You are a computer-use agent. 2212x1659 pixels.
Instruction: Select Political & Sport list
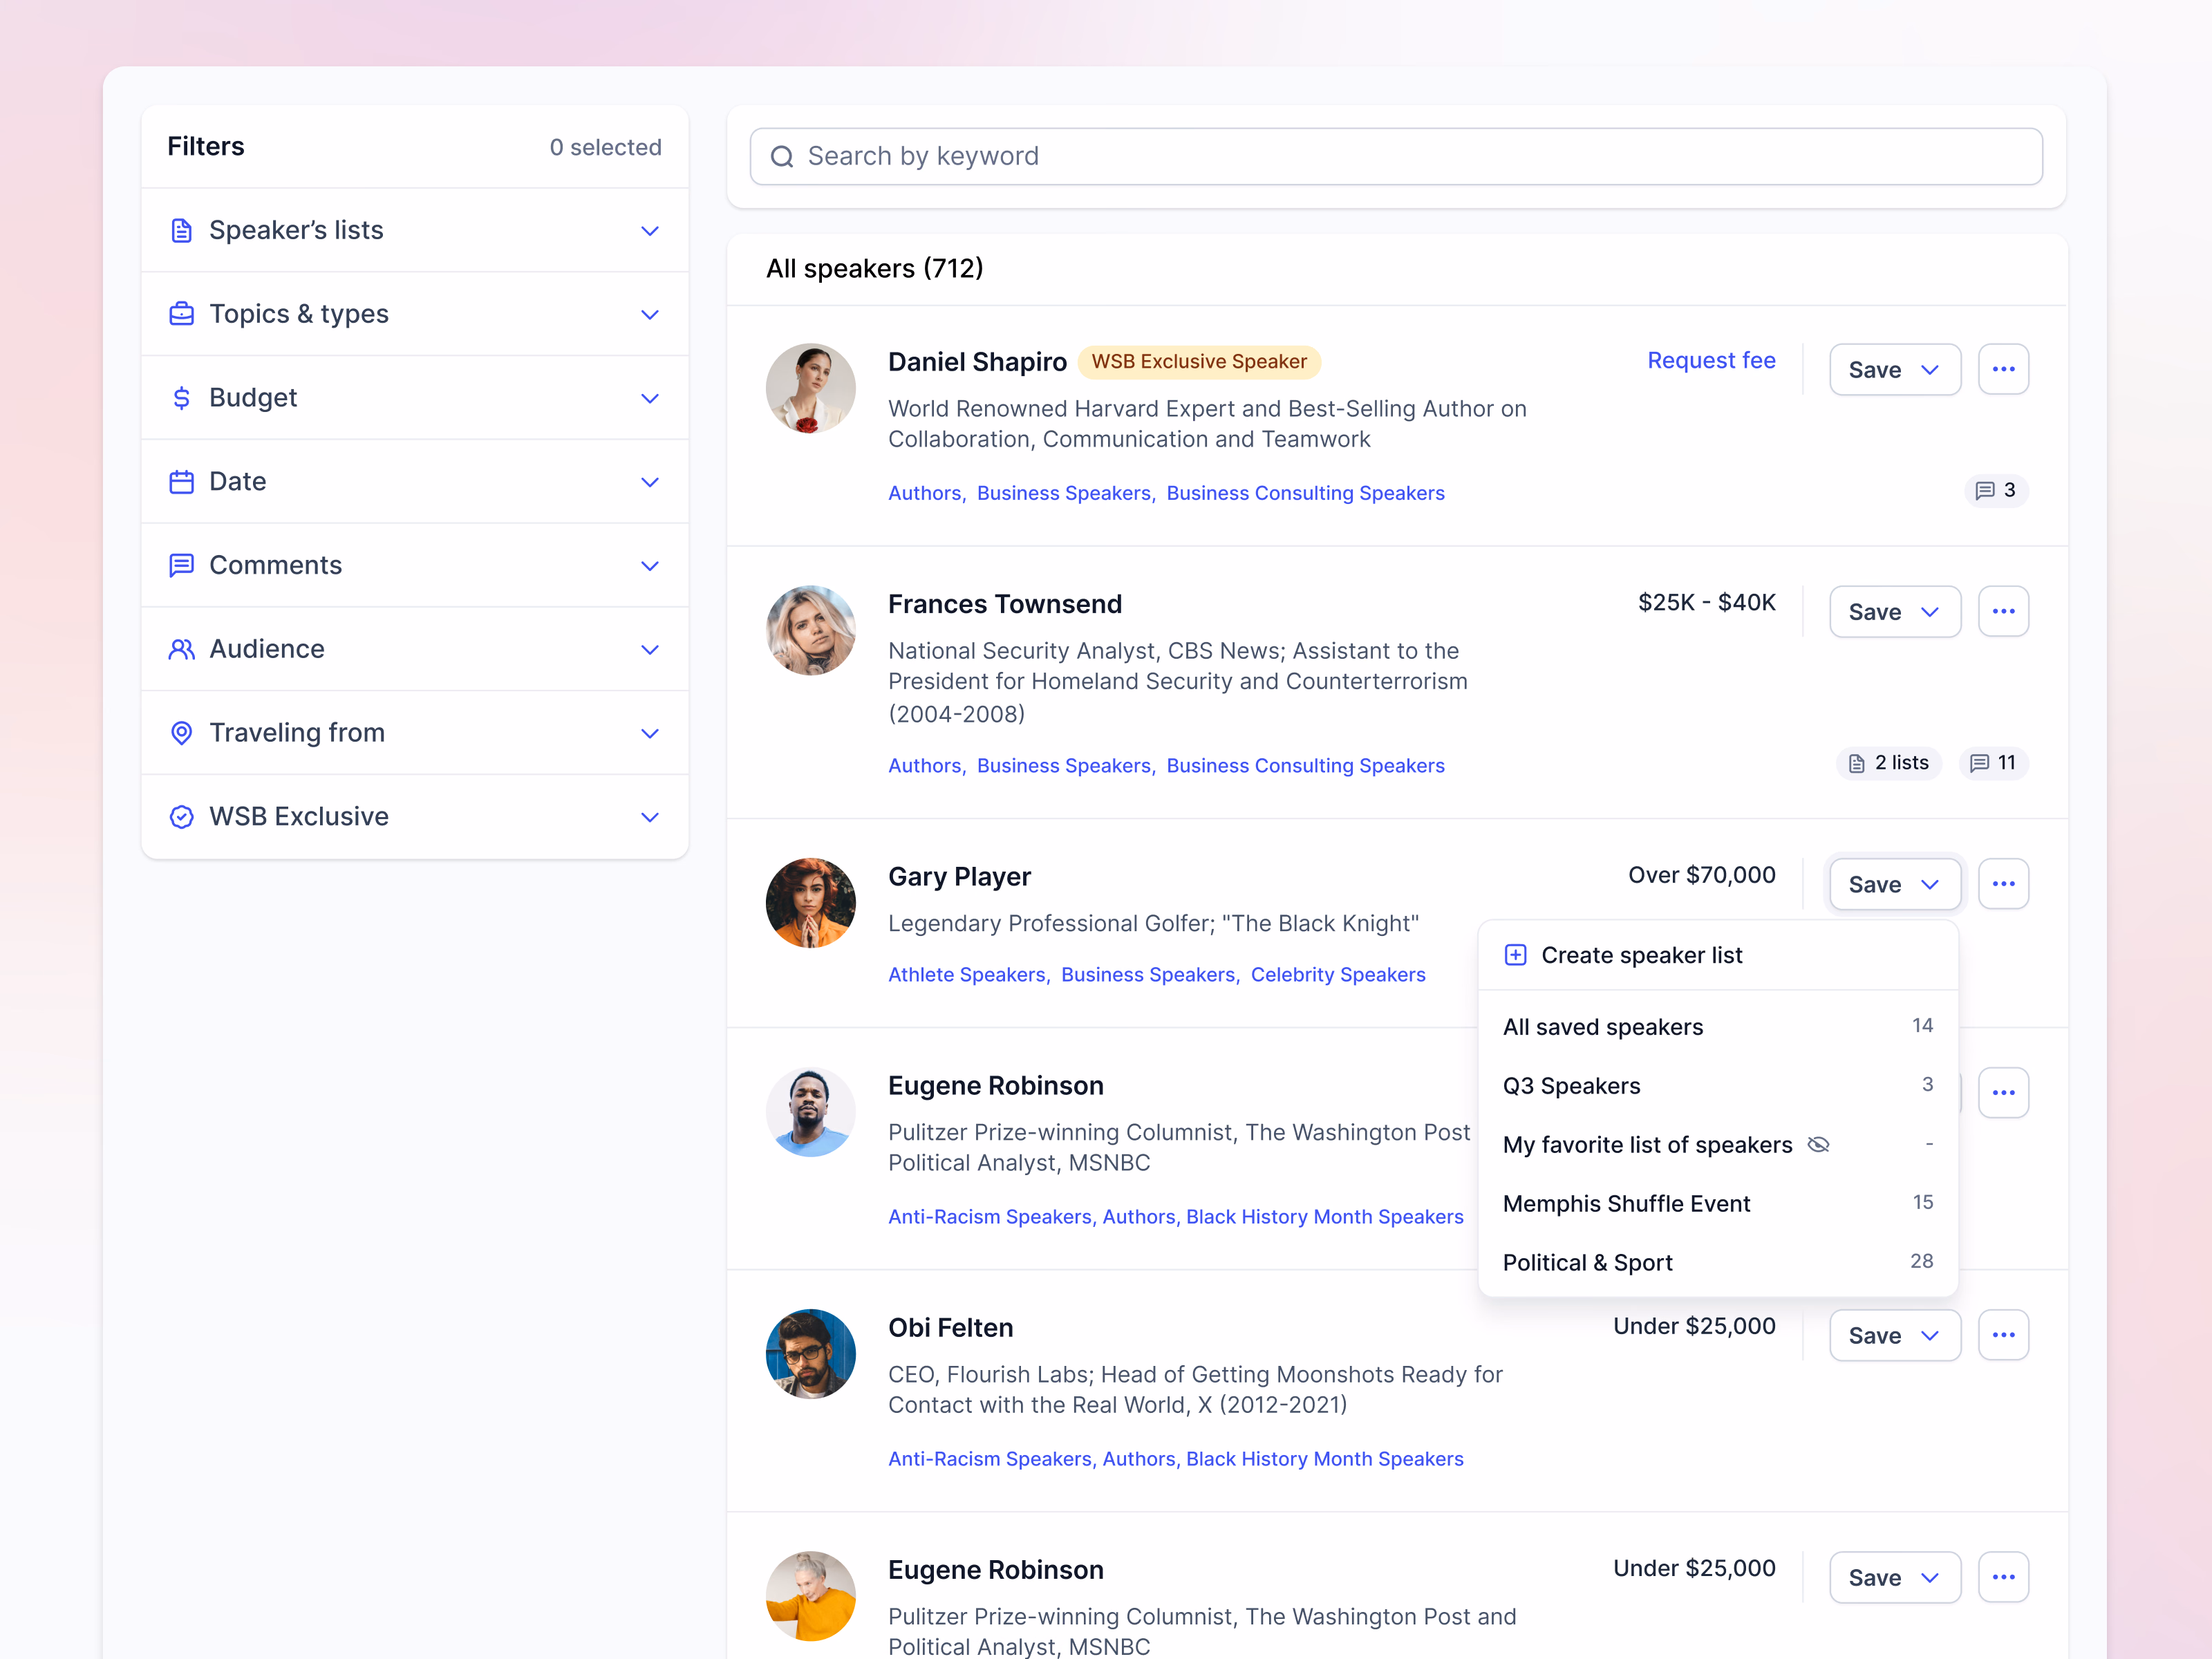1718,1262
